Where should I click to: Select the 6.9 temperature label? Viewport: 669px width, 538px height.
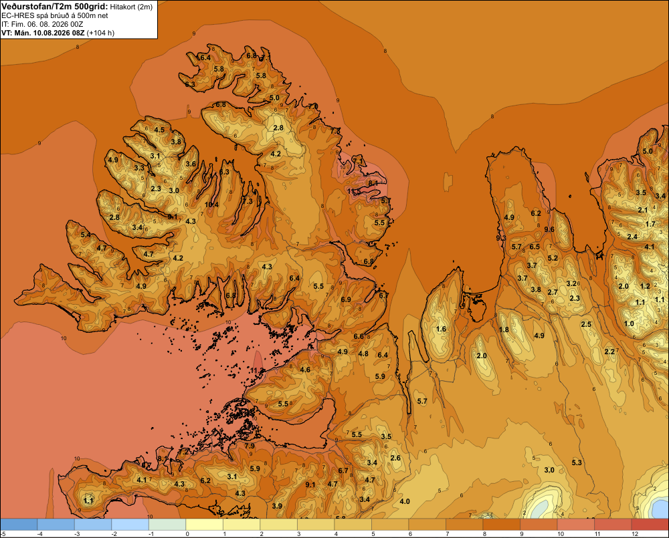point(346,299)
